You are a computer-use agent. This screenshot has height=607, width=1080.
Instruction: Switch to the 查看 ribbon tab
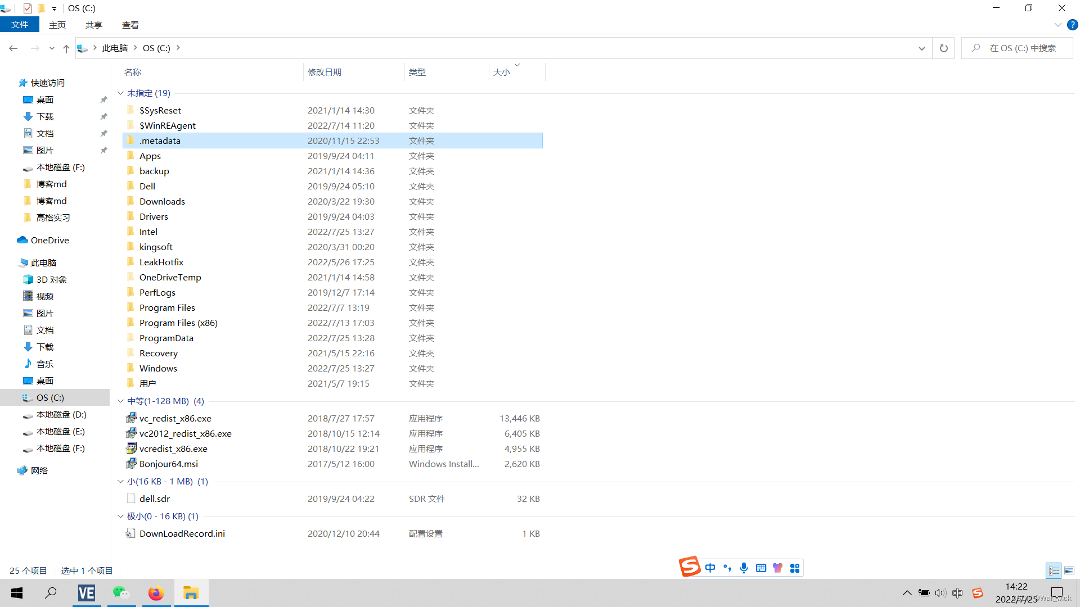130,25
